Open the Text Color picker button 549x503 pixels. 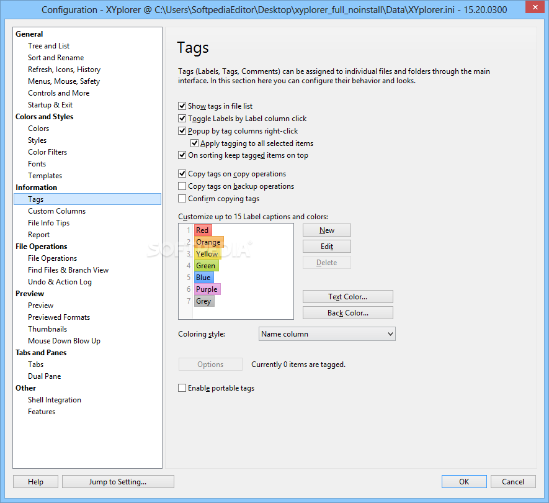point(347,297)
